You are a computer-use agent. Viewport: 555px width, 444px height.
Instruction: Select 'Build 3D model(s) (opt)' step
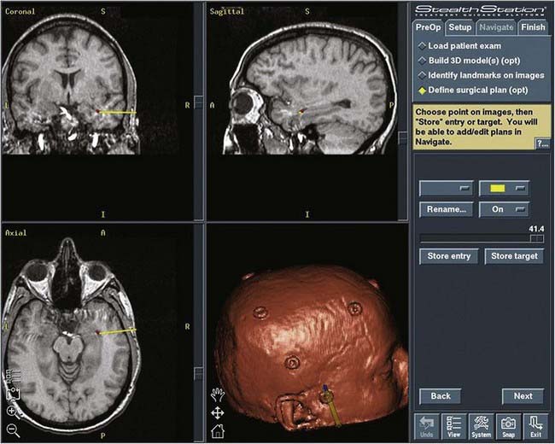[471, 61]
